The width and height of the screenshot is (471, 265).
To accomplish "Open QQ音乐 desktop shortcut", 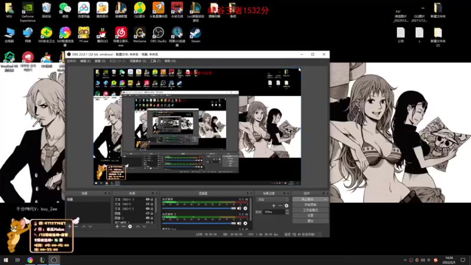I will click(x=140, y=10).
